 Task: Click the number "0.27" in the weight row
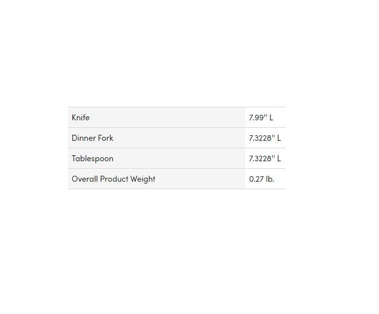point(256,179)
